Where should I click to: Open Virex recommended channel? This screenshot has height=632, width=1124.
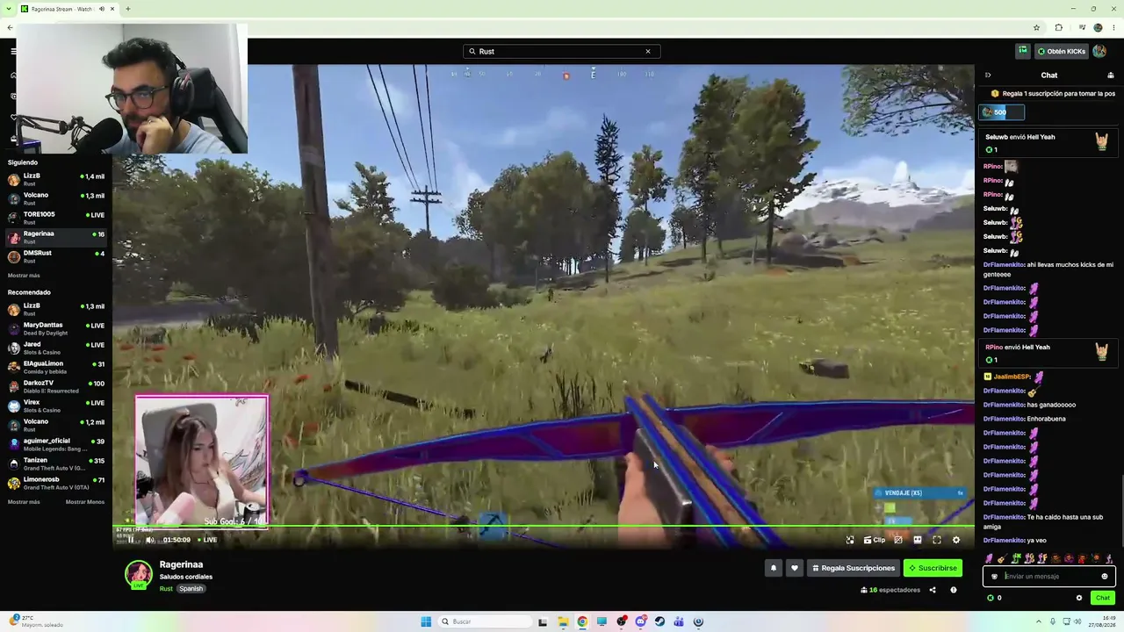point(56,406)
